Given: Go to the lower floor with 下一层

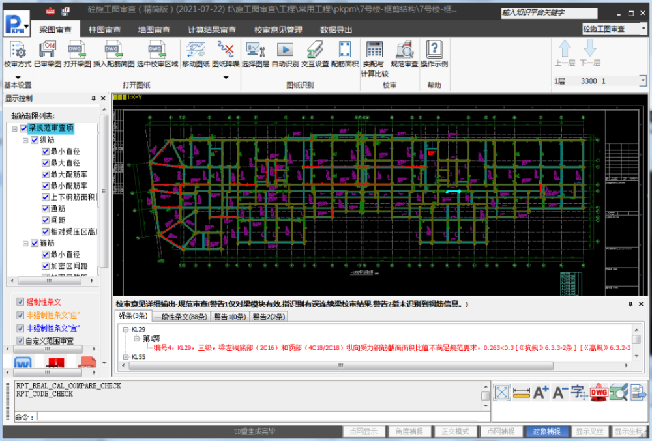Looking at the screenshot, I should click(589, 53).
